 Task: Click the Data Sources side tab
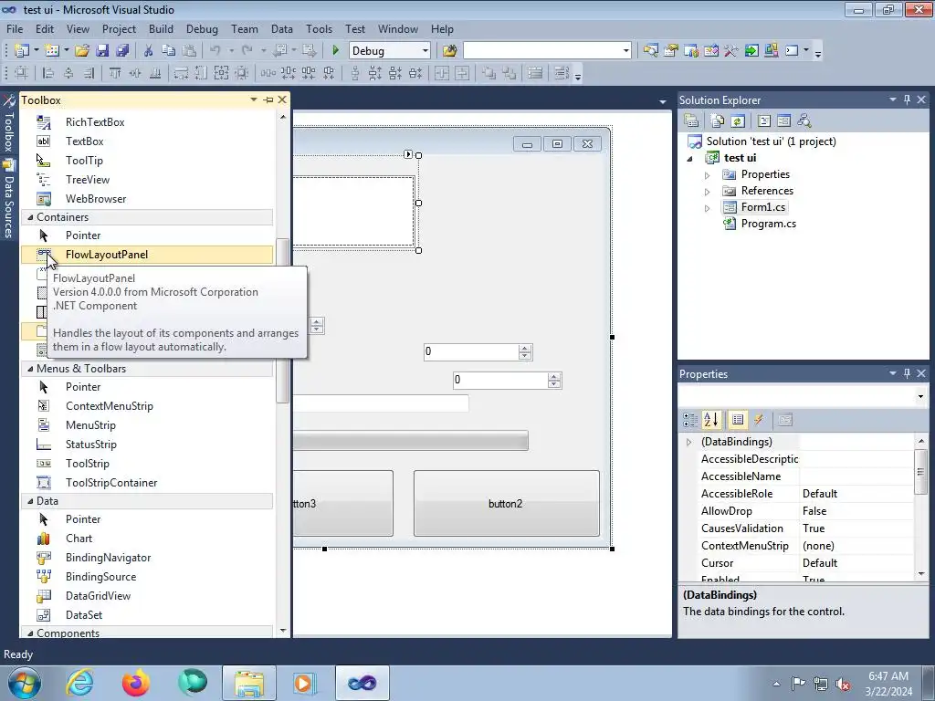pyautogui.click(x=8, y=199)
